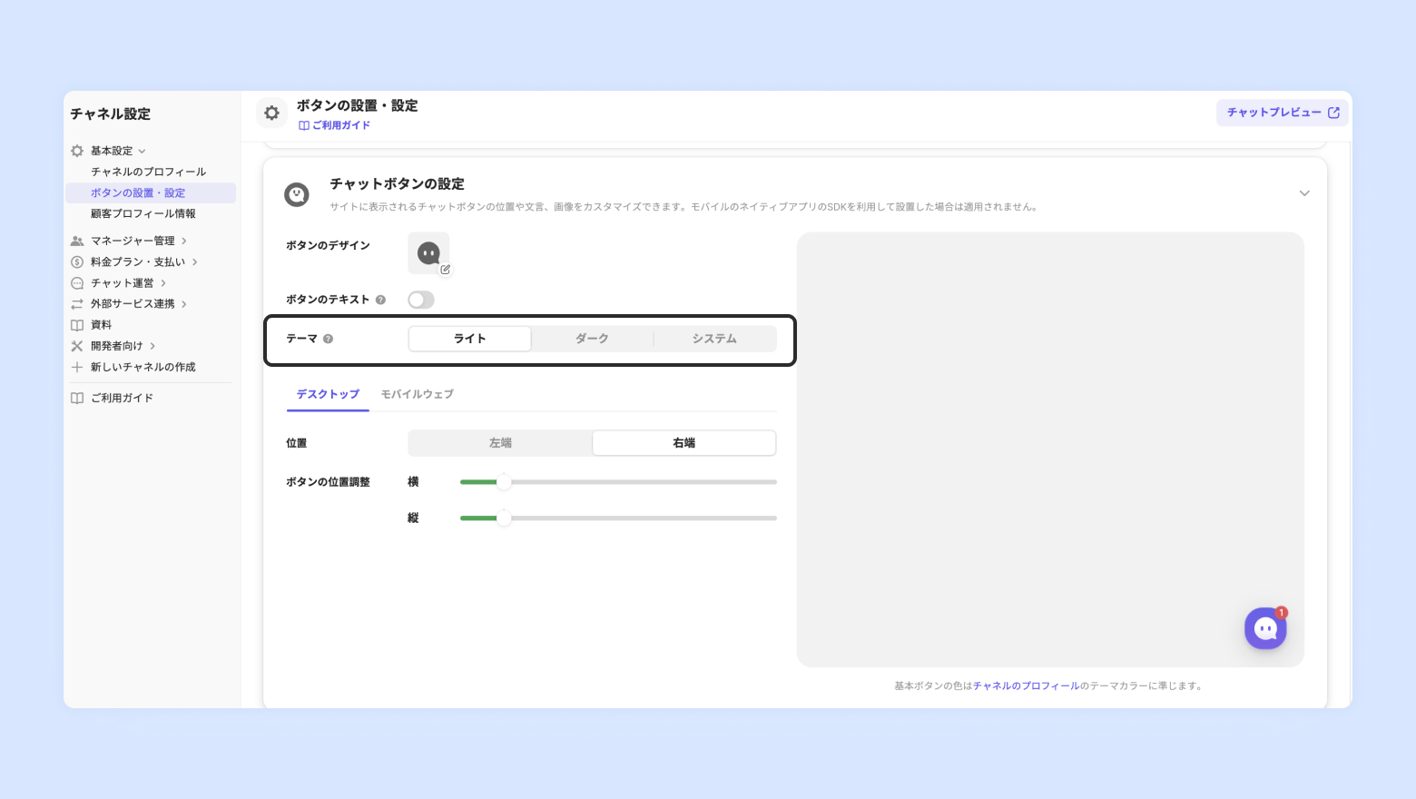The width and height of the screenshot is (1416, 799).
Task: Collapse the チャットボタンの設定 section chevron
Action: point(1304,193)
